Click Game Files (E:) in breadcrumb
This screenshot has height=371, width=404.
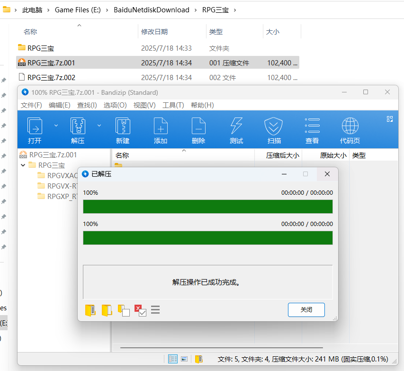(78, 10)
